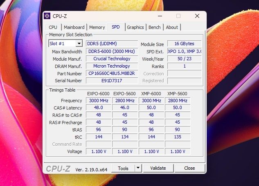This screenshot has width=259, height=186.
Task: Click the XMP-6000 column header
Action: tap(151, 94)
